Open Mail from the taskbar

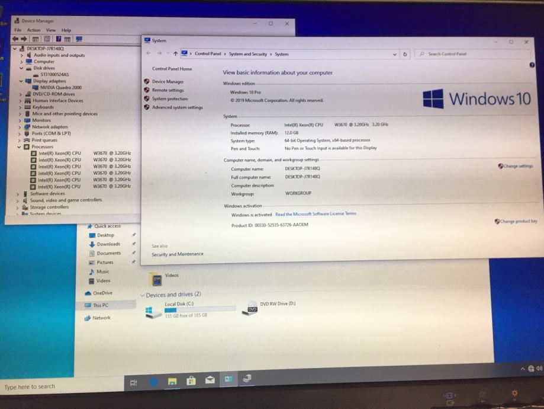210,380
